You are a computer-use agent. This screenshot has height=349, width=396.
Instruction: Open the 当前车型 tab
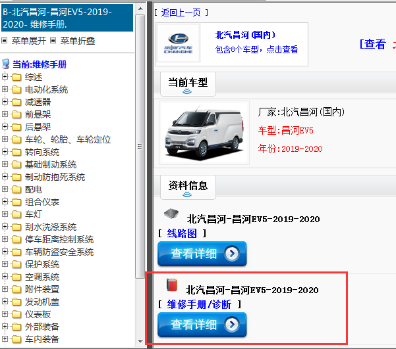point(188,84)
